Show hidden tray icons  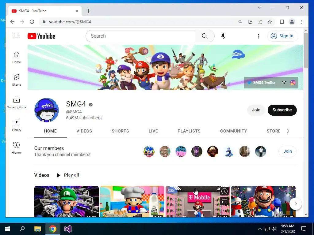pos(259,229)
